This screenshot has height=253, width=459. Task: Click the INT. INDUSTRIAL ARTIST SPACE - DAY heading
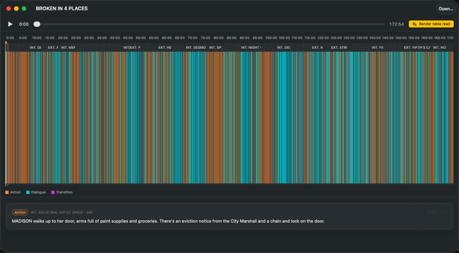point(62,212)
